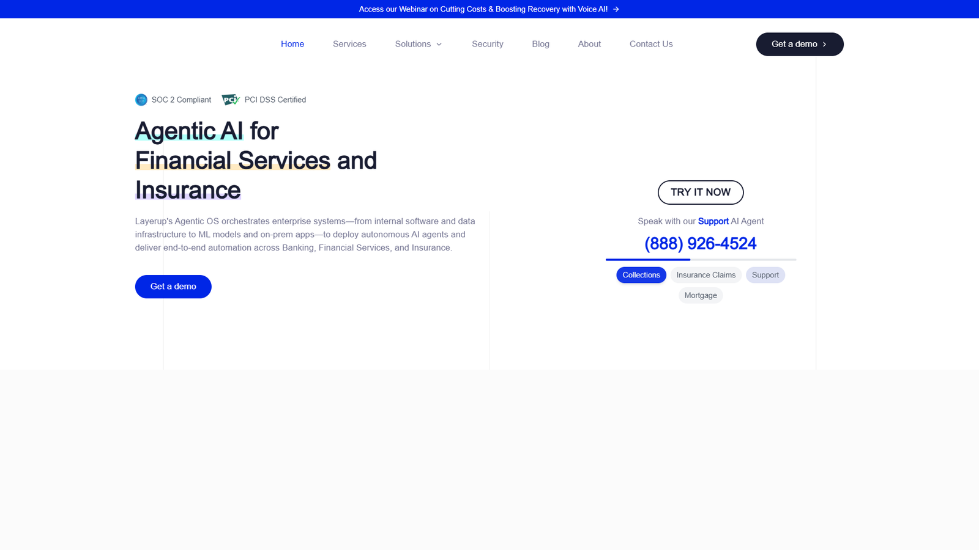Click the SOC 2 Compliant badge icon
Screen dimensions: 979x550
pyautogui.click(x=141, y=100)
